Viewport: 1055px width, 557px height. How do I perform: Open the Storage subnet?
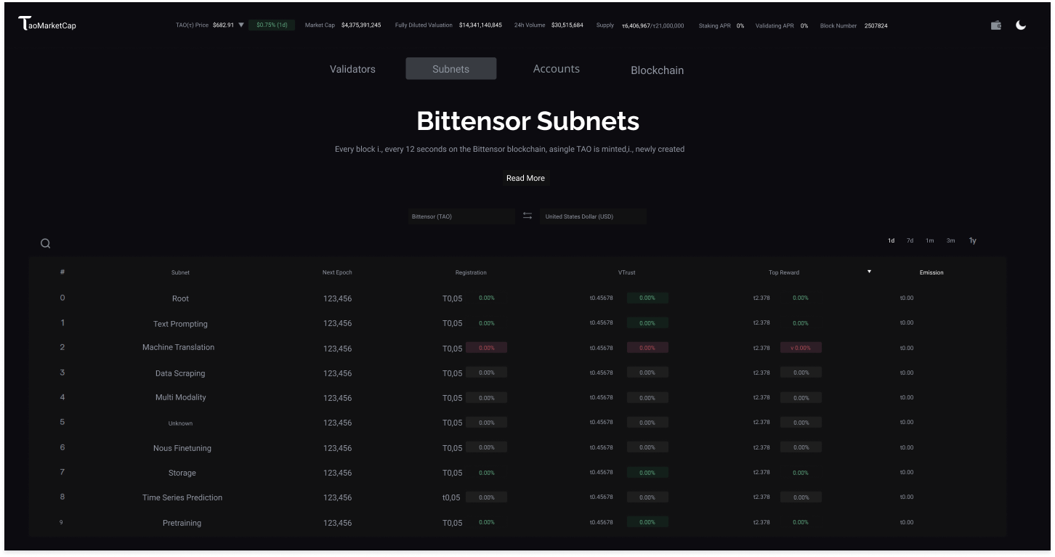[x=182, y=473]
